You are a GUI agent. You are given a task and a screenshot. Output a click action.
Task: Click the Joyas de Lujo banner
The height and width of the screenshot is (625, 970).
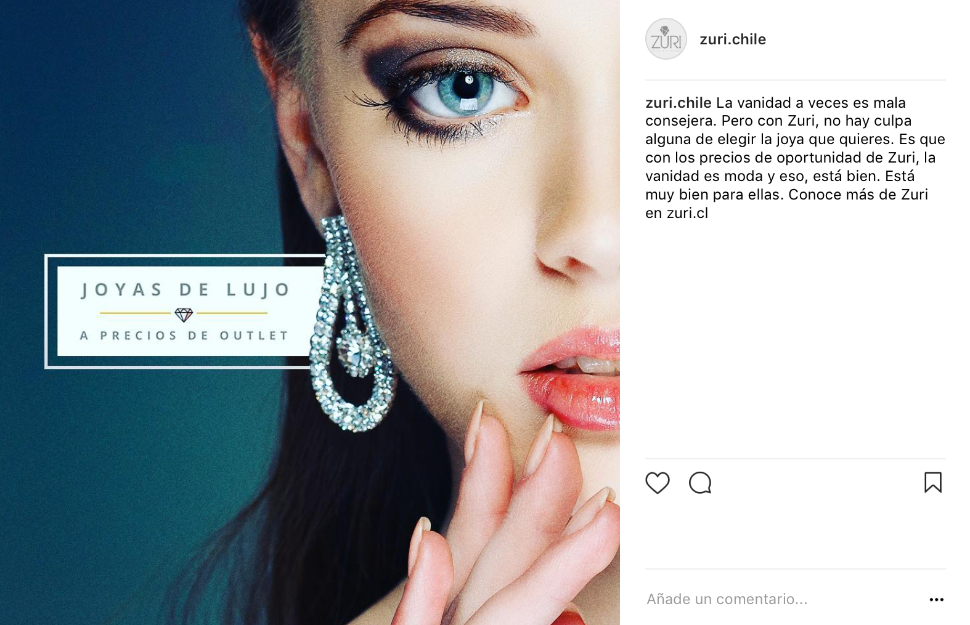[185, 311]
